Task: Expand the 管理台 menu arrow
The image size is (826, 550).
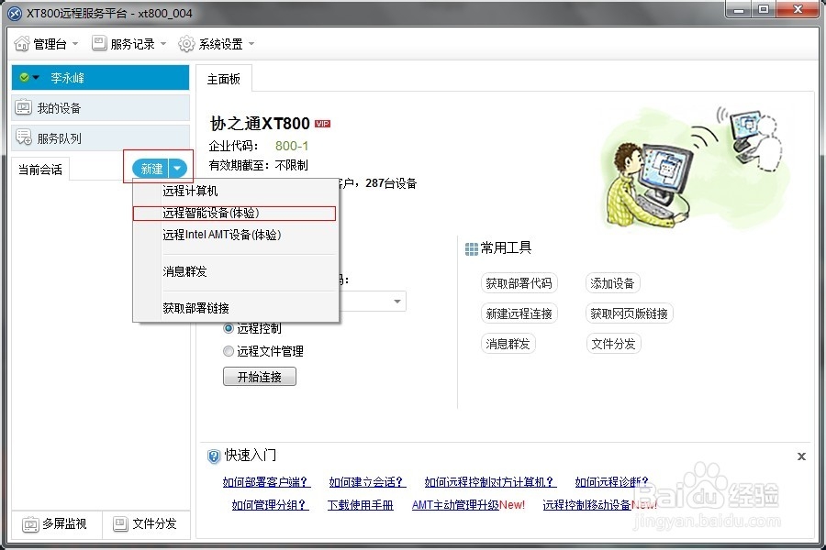Action: pyautogui.click(x=75, y=44)
